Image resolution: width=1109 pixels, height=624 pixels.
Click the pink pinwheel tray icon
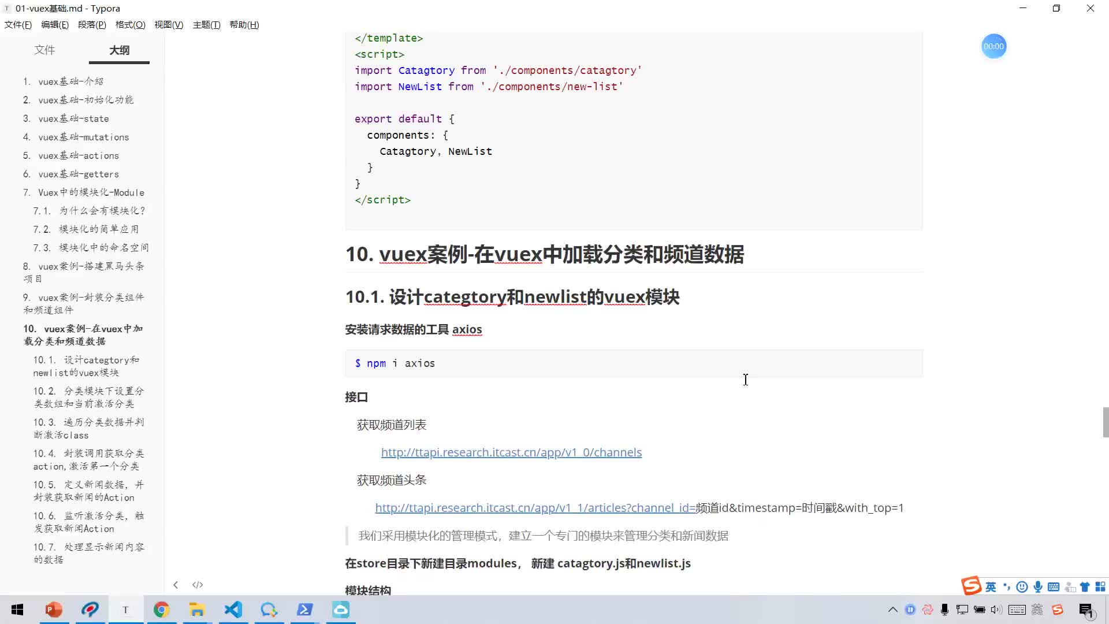tap(928, 610)
